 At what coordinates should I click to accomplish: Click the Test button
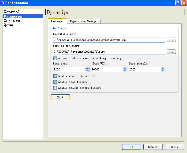pos(60,98)
